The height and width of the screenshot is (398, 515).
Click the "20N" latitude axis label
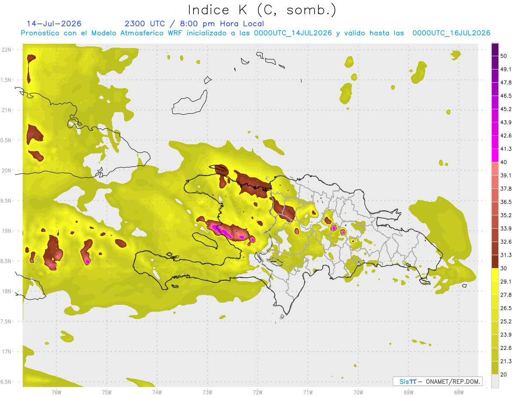[x=6, y=170]
